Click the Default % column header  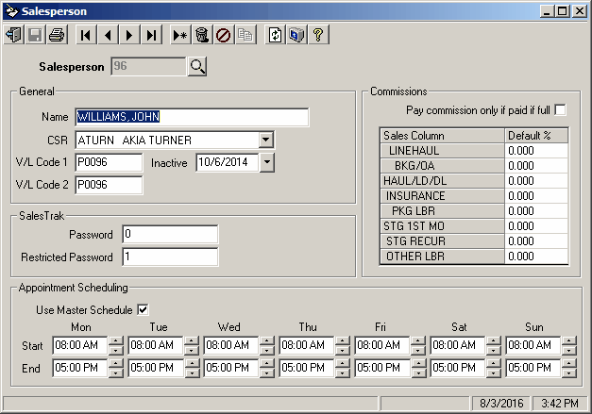pos(536,136)
